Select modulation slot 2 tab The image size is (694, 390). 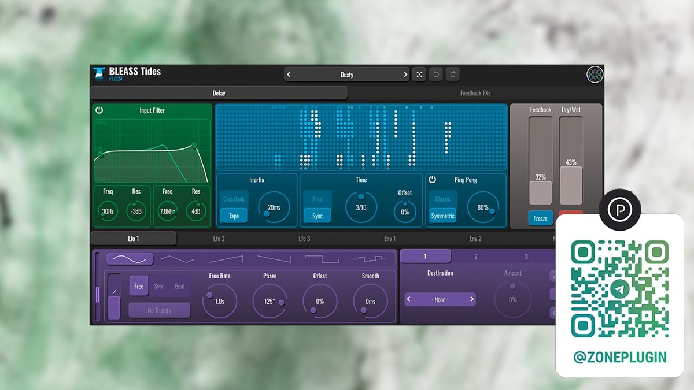pyautogui.click(x=476, y=256)
